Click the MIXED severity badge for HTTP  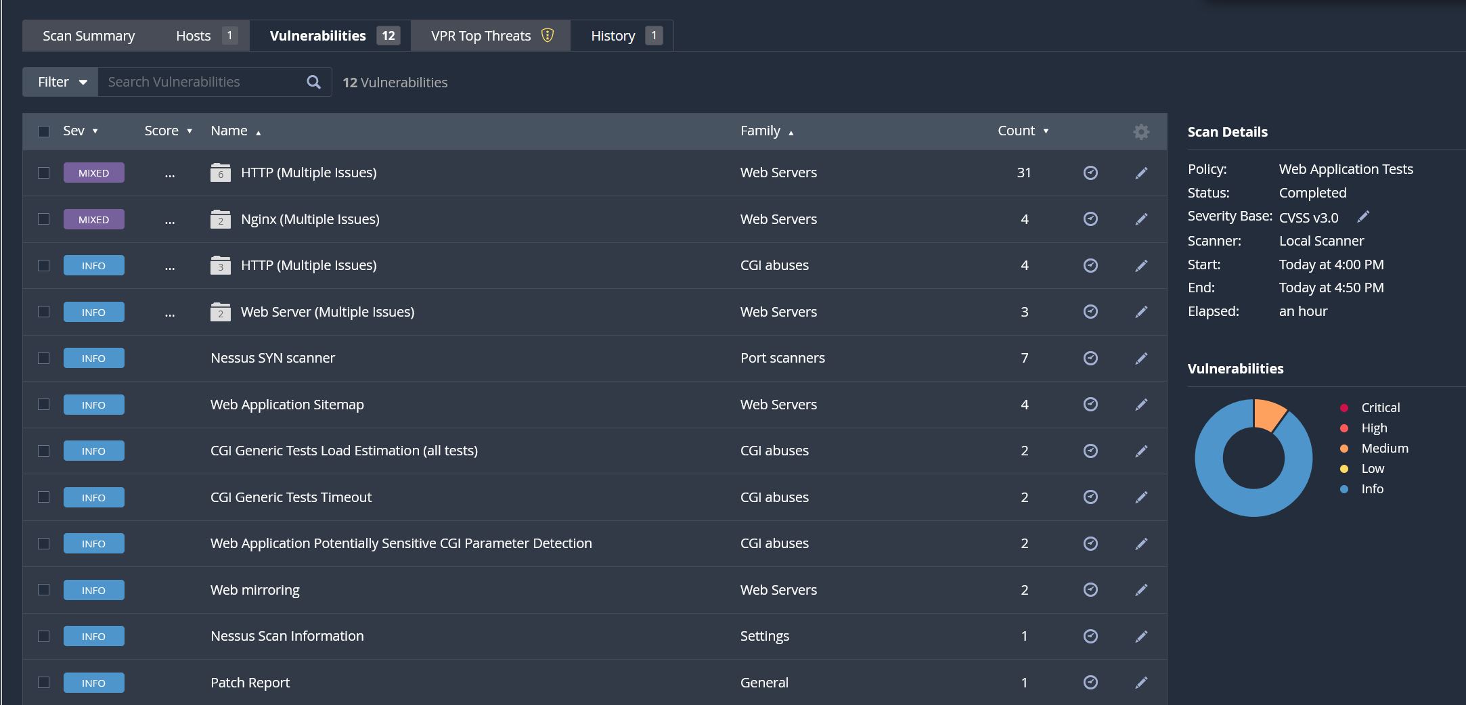coord(93,173)
